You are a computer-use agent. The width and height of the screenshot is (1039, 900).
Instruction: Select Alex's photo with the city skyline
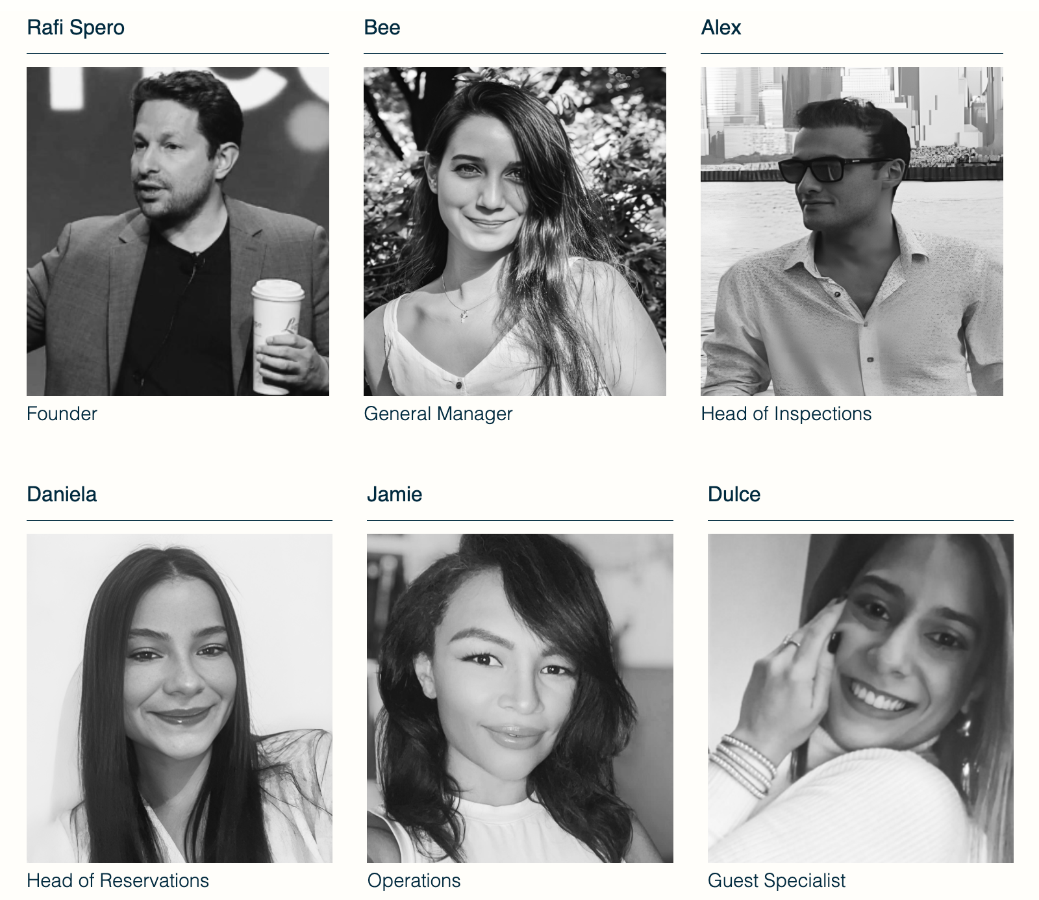coord(852,231)
